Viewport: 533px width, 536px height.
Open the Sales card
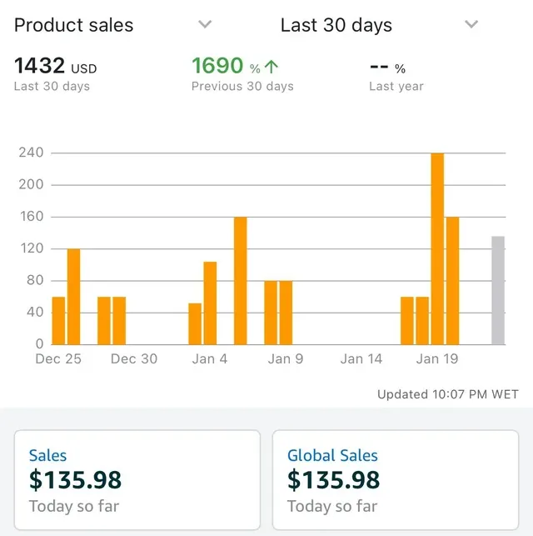(137, 481)
